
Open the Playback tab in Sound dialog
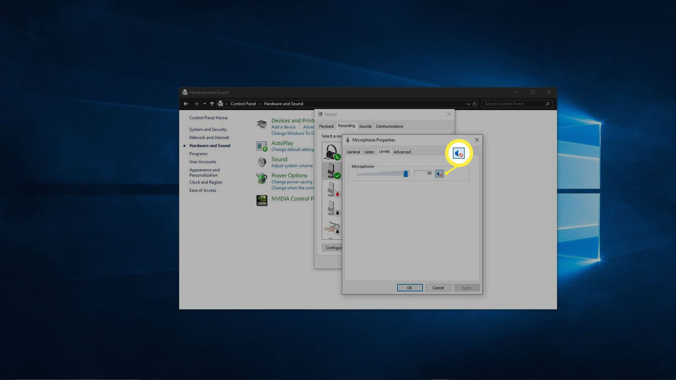point(326,126)
